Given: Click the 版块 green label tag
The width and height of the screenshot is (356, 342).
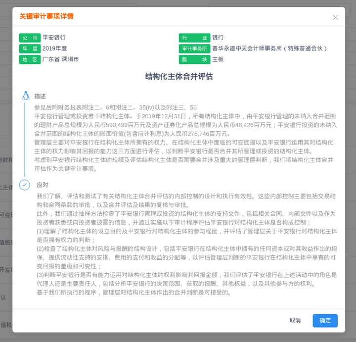Looking at the screenshot, I should (194, 59).
